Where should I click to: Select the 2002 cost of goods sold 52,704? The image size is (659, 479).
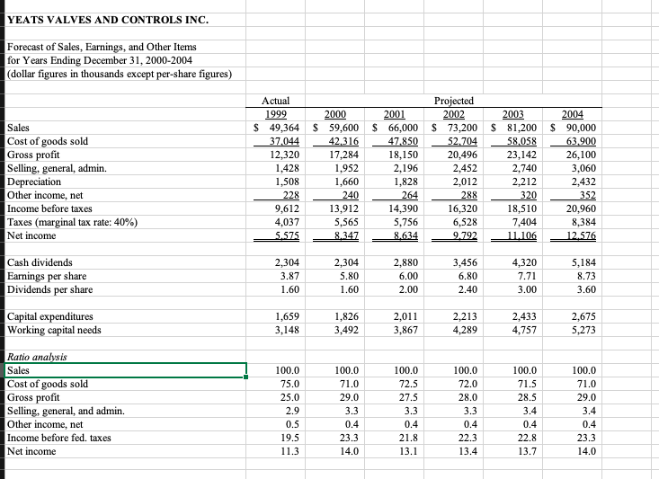(462, 141)
